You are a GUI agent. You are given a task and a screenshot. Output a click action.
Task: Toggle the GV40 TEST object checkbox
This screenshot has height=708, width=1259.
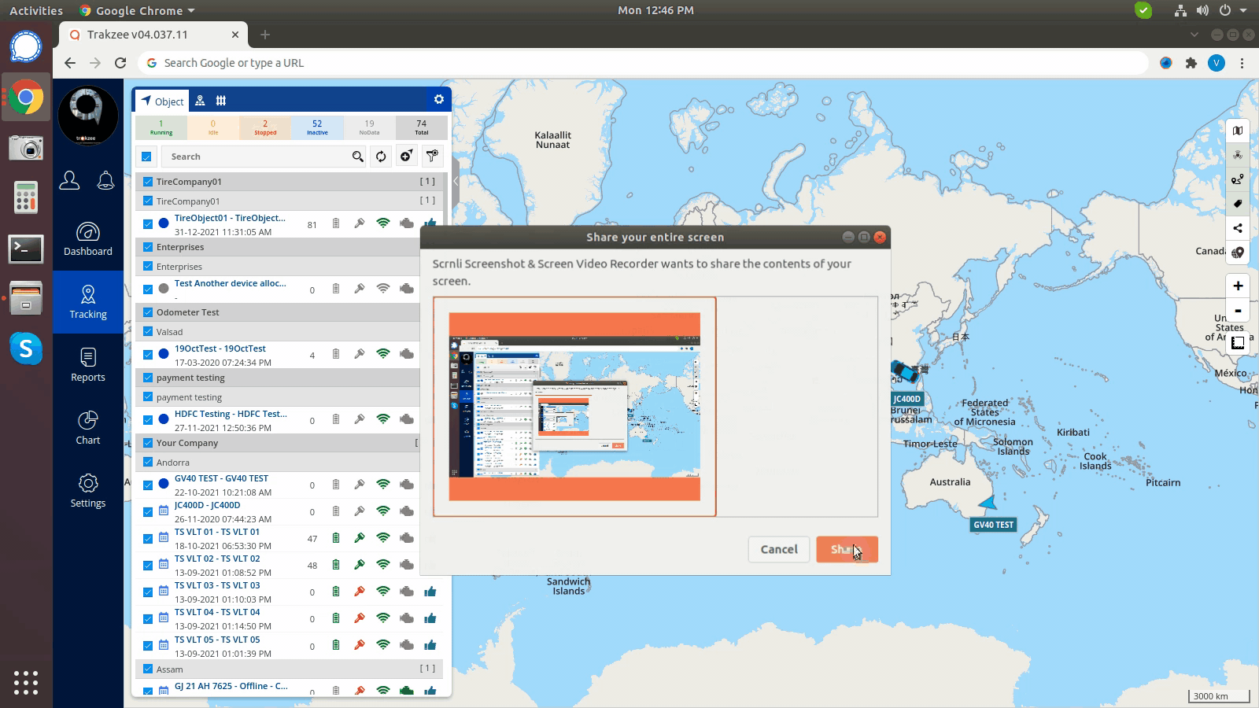click(x=148, y=485)
